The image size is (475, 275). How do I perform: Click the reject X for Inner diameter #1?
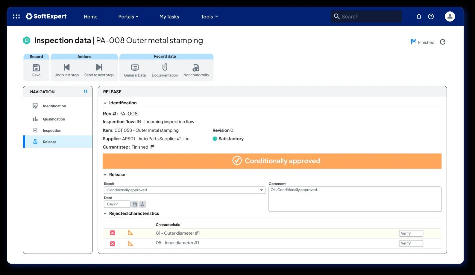tap(113, 244)
